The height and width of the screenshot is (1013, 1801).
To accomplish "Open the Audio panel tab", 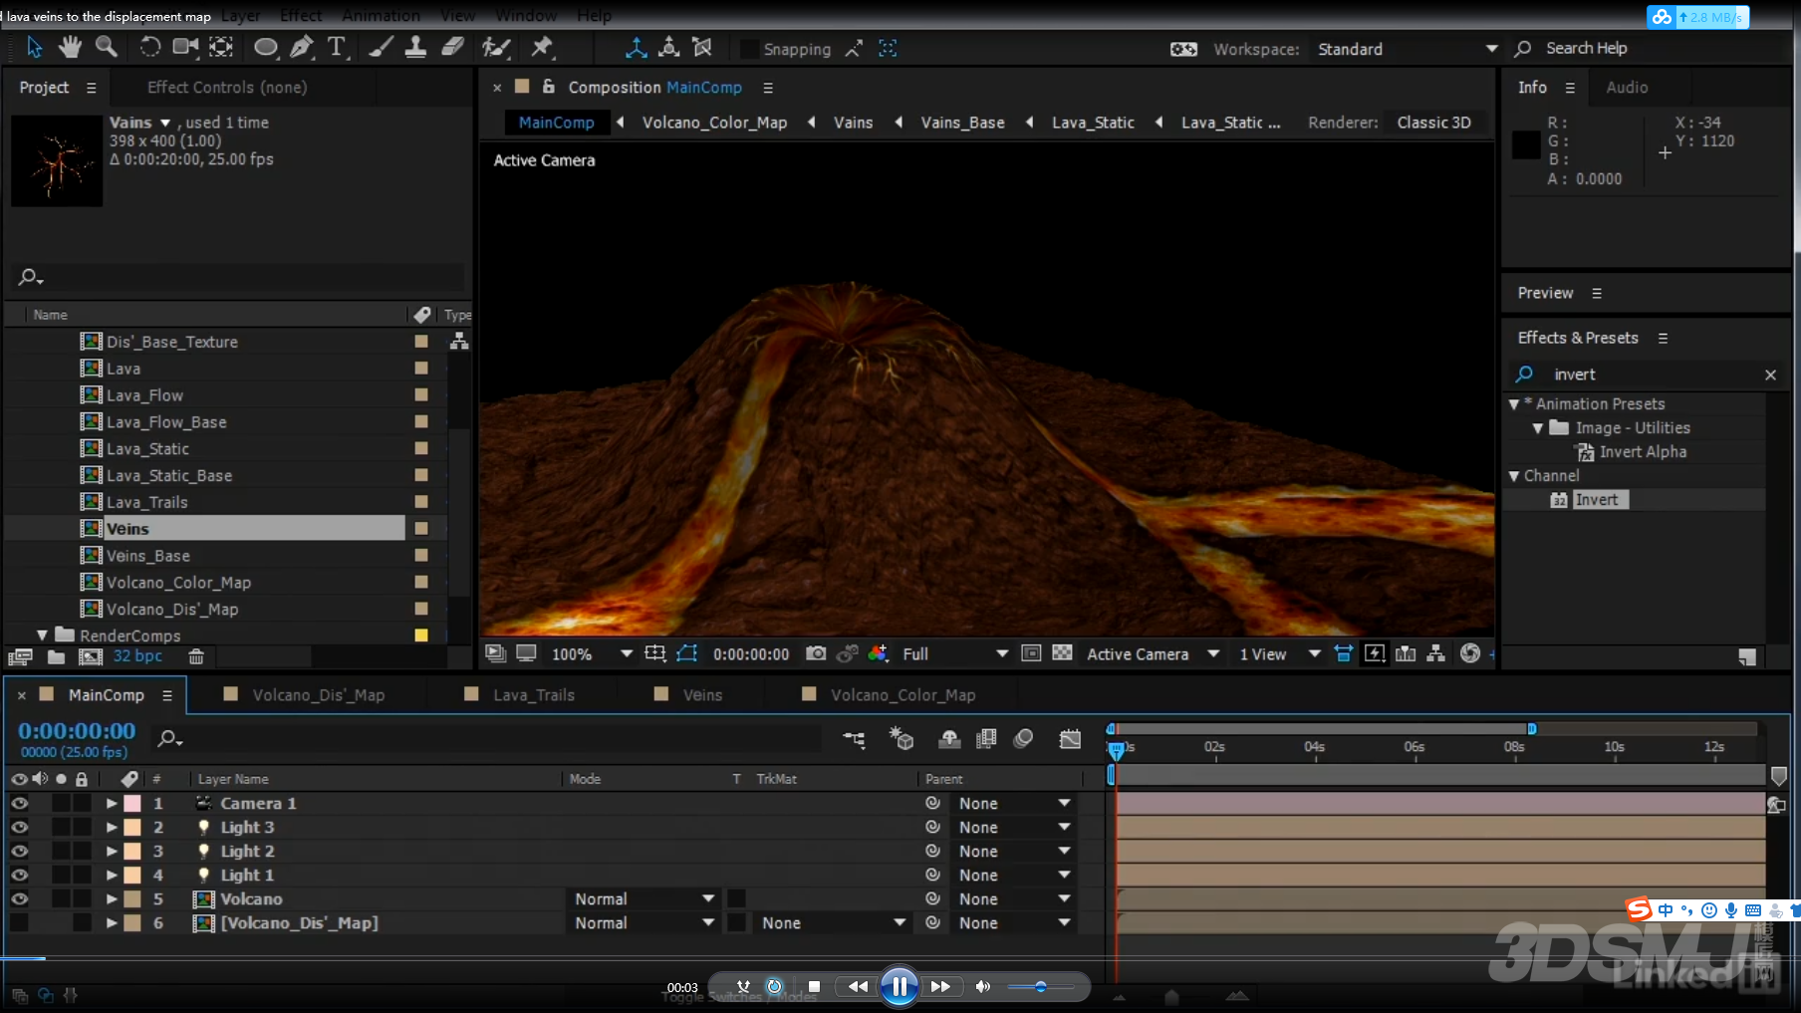I will (x=1627, y=88).
